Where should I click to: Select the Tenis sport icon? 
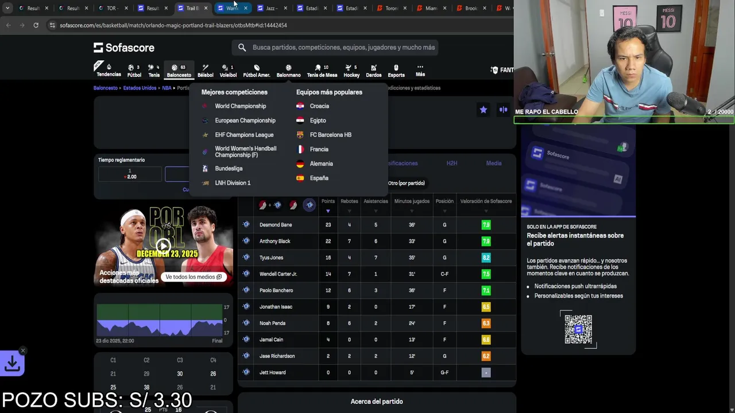[x=154, y=71]
